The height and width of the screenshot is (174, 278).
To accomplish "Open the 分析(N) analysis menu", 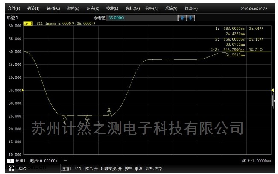I will 152,8.
